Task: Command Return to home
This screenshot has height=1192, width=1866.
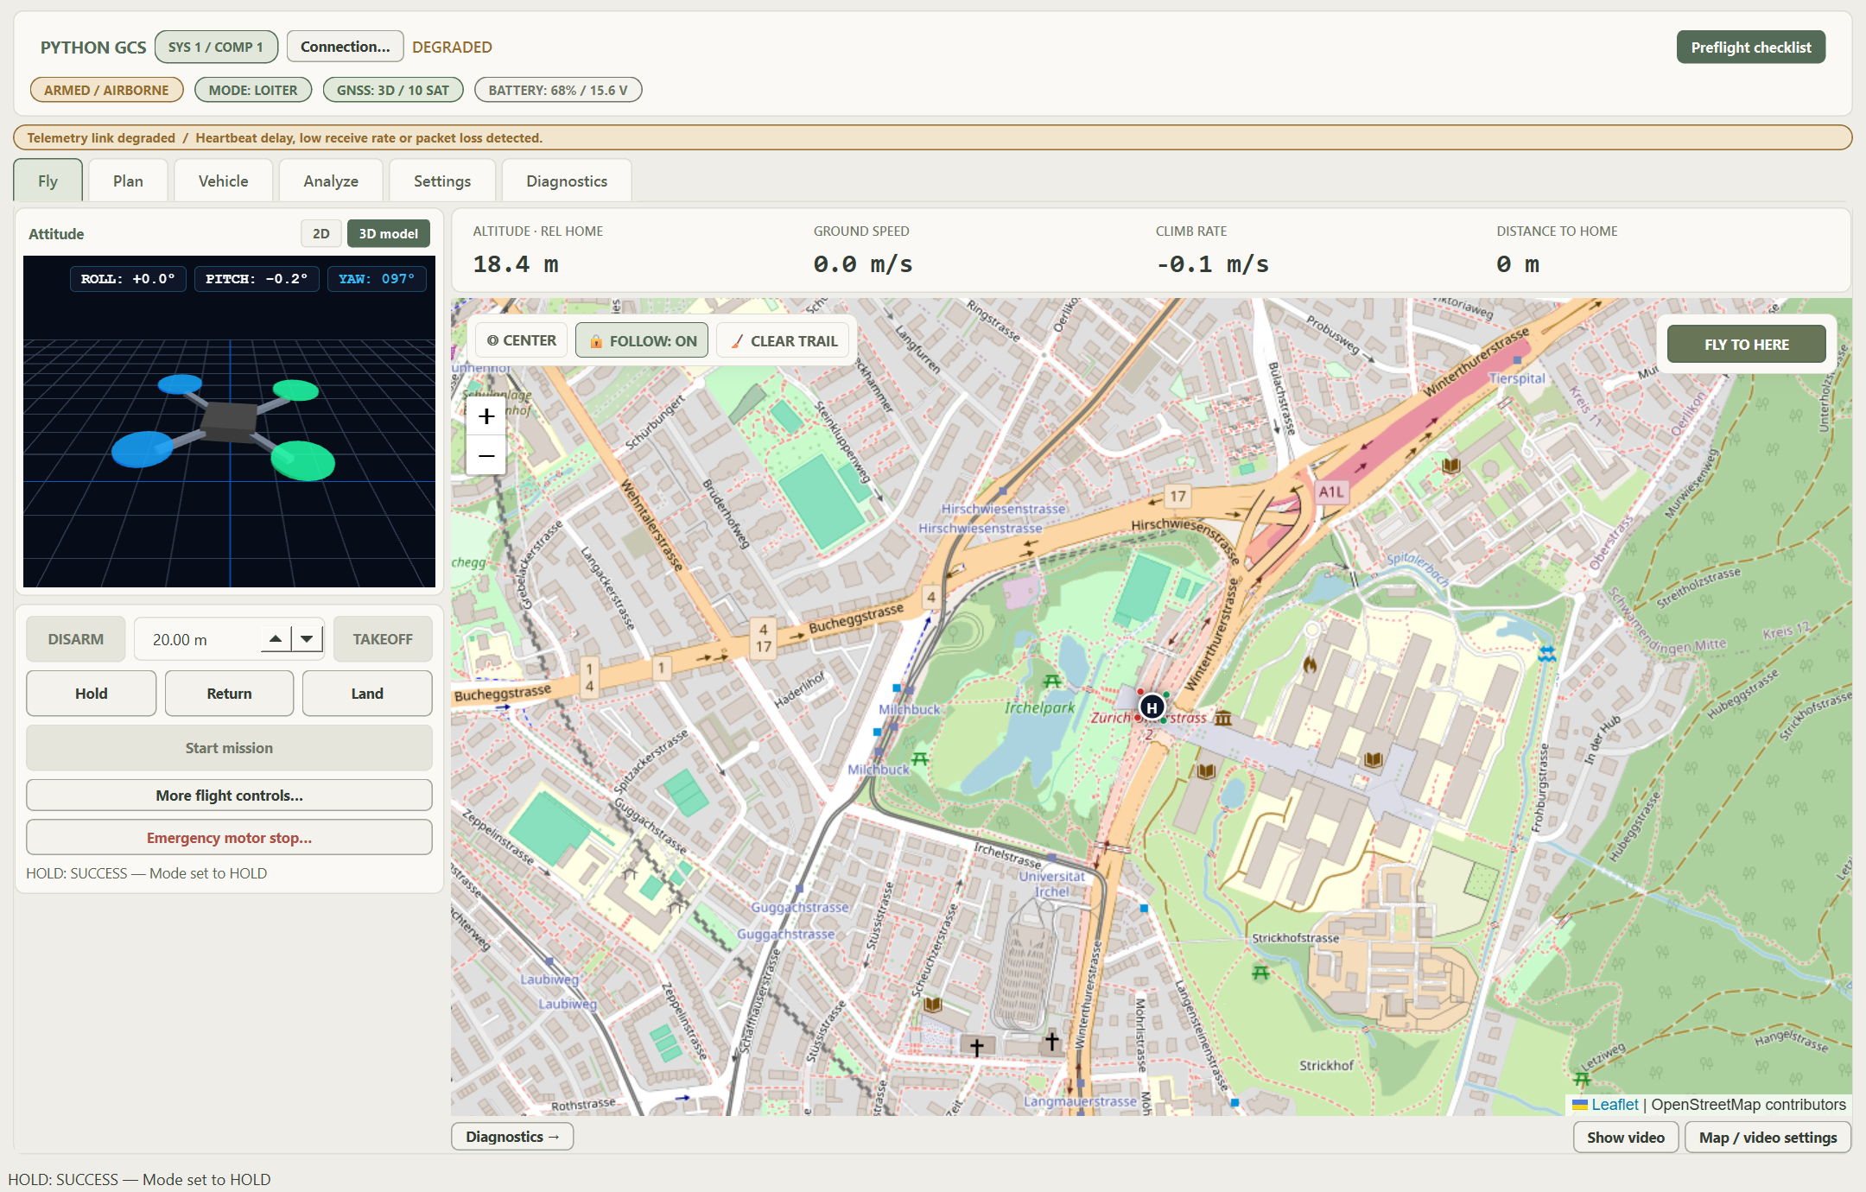Action: (x=229, y=694)
